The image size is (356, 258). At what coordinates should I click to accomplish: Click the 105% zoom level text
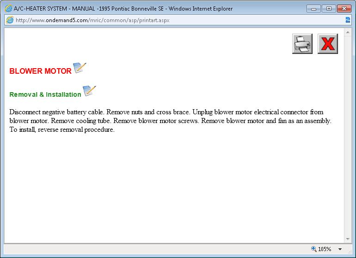[325, 249]
